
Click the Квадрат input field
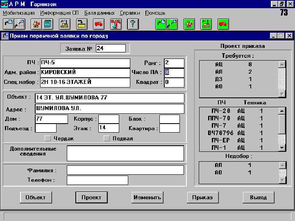tap(174, 82)
